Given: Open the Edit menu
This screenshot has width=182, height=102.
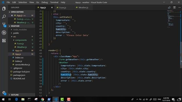Looking at the screenshot, I should [14, 2].
